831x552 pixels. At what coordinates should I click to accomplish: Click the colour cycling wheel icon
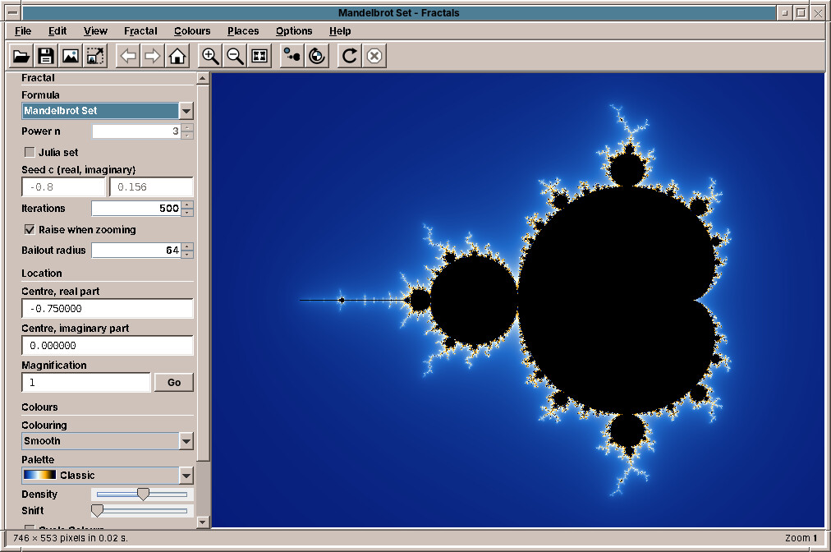[317, 56]
